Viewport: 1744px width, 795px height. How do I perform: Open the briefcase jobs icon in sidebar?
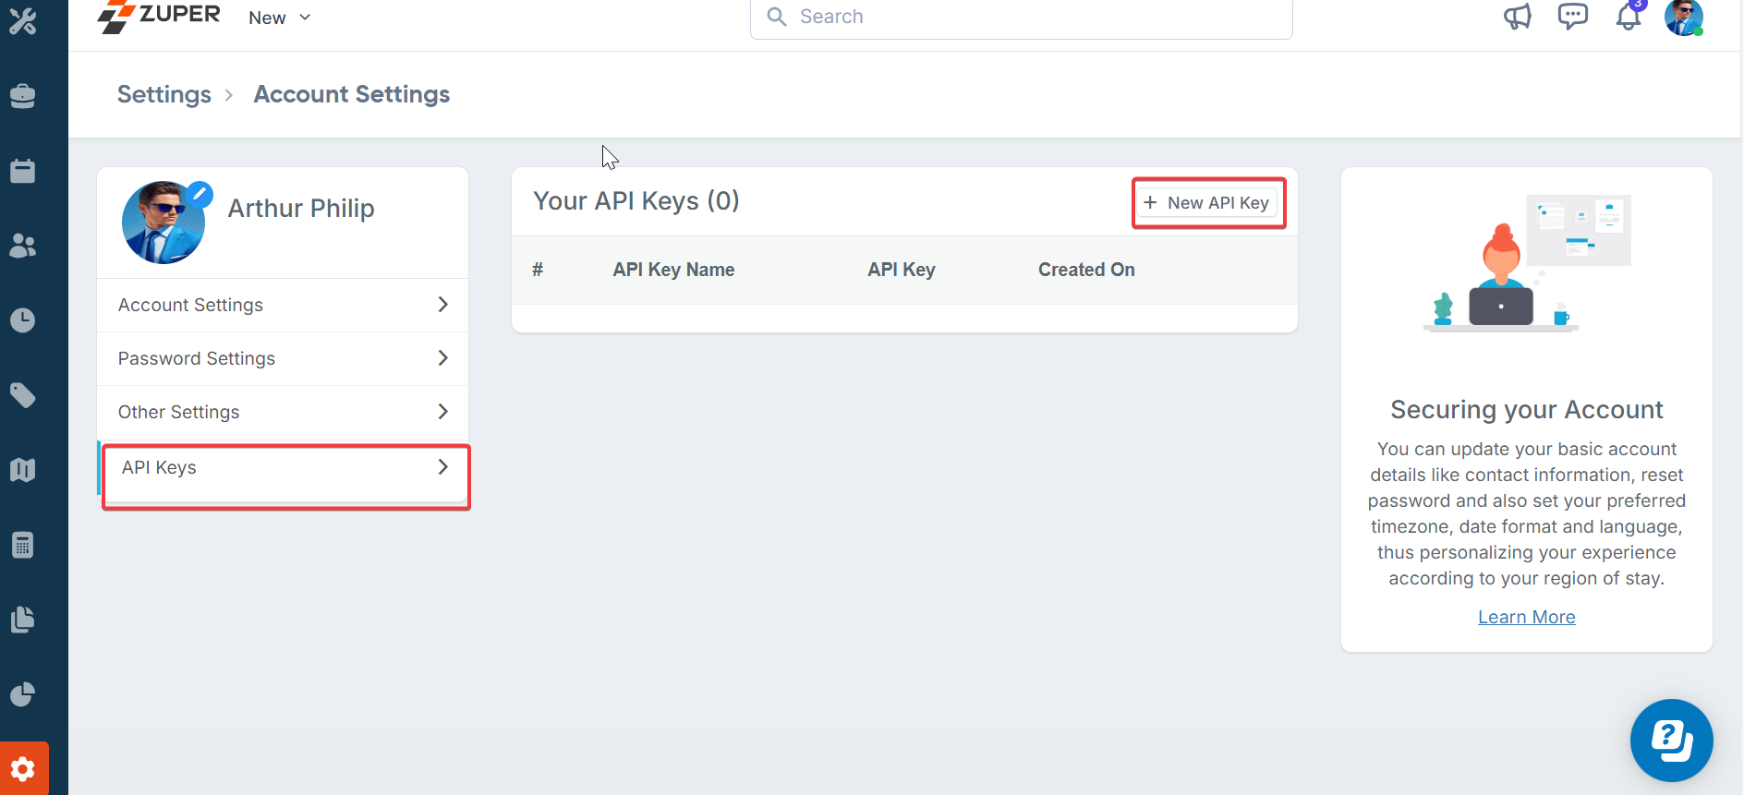(x=23, y=96)
